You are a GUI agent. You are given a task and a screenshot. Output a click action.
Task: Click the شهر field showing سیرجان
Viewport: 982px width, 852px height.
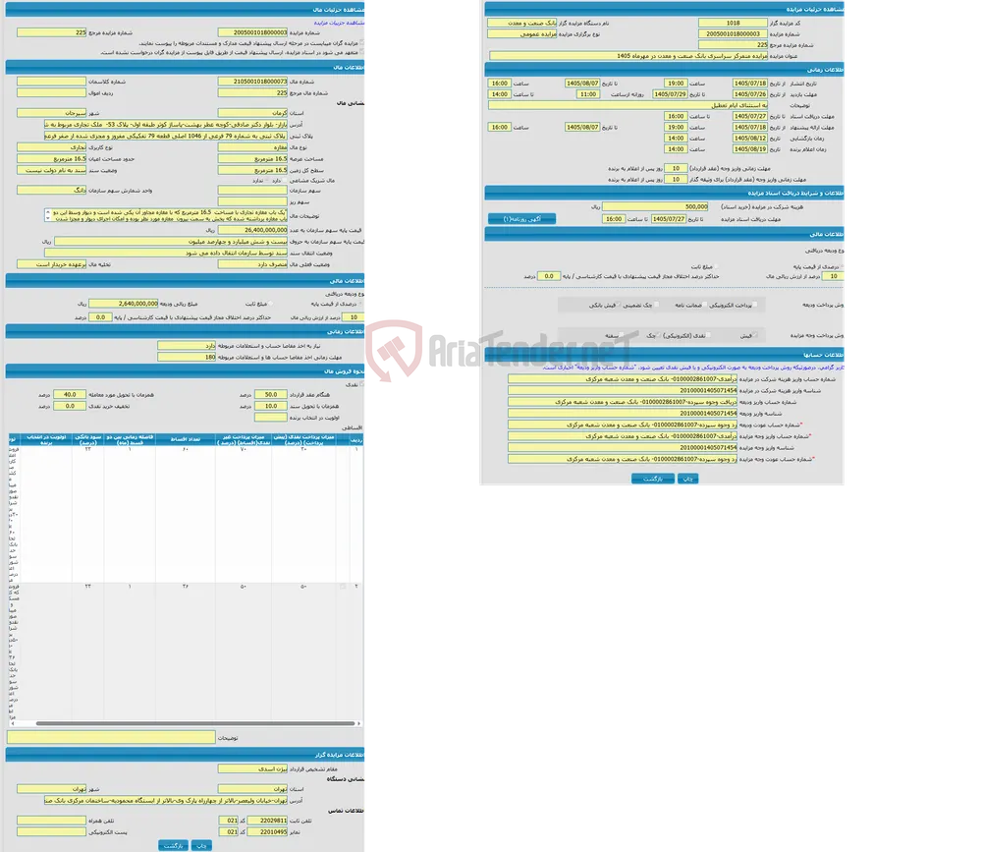pyautogui.click(x=51, y=113)
